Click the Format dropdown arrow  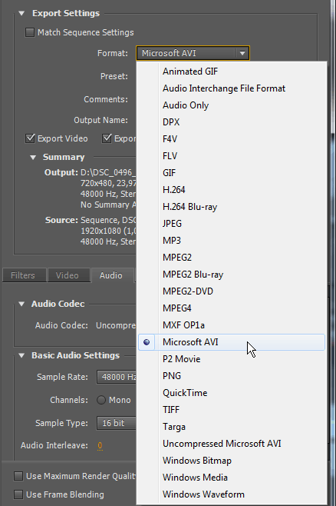coord(242,53)
